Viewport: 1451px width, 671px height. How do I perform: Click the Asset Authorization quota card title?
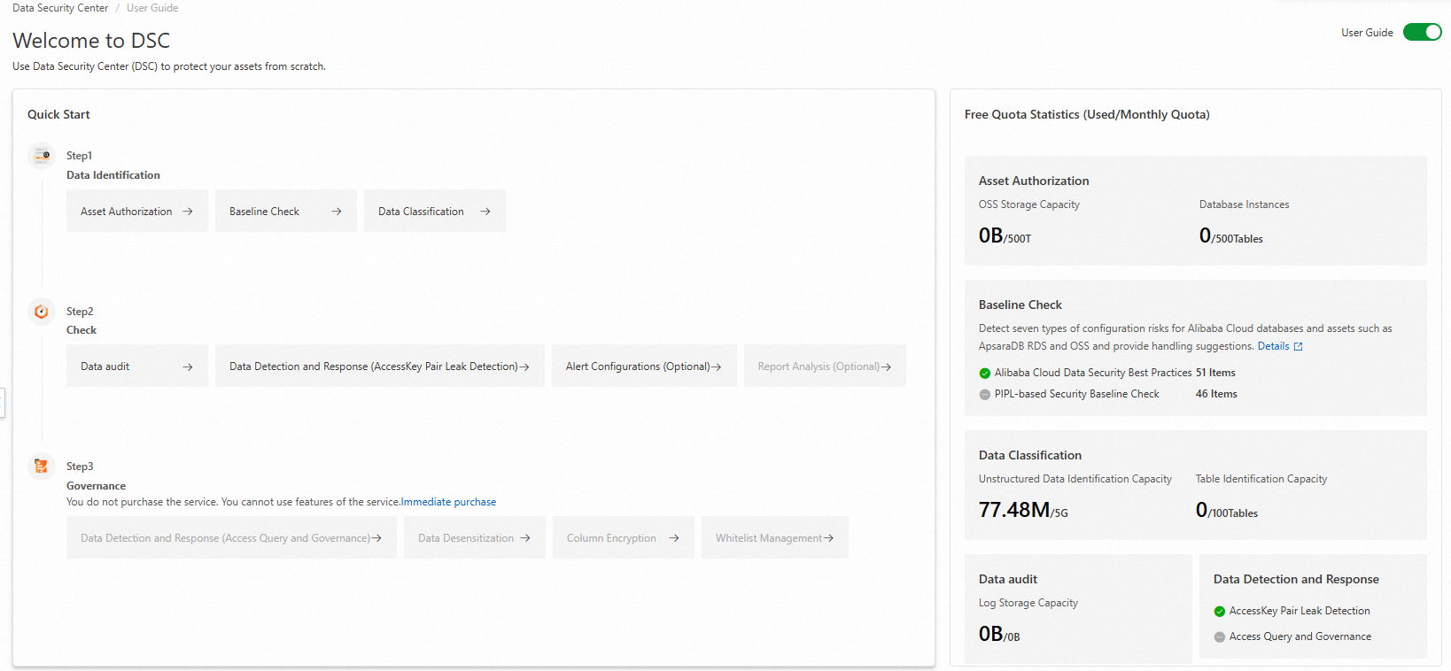pos(1034,181)
